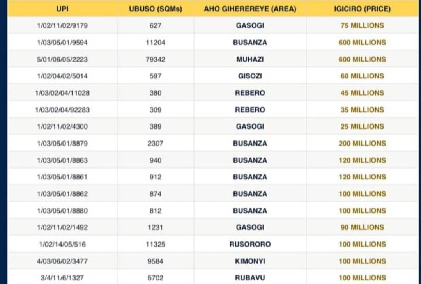The height and width of the screenshot is (284, 421).
Task: Click the 45 MILLIONS price cell
Action: coord(362,93)
